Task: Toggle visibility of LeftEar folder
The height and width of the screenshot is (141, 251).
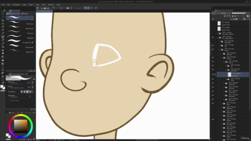Action: coord(213,119)
